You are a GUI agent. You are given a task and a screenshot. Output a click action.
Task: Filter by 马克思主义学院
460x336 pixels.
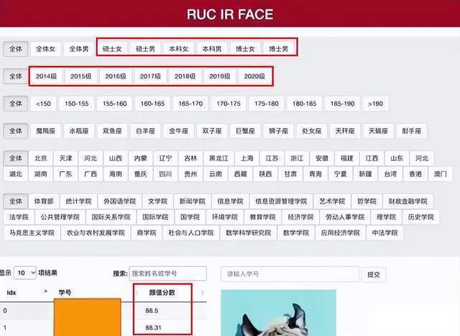(x=32, y=233)
